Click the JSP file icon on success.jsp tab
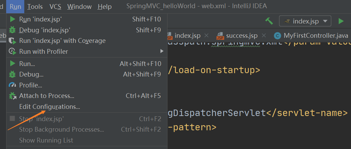 [220, 35]
